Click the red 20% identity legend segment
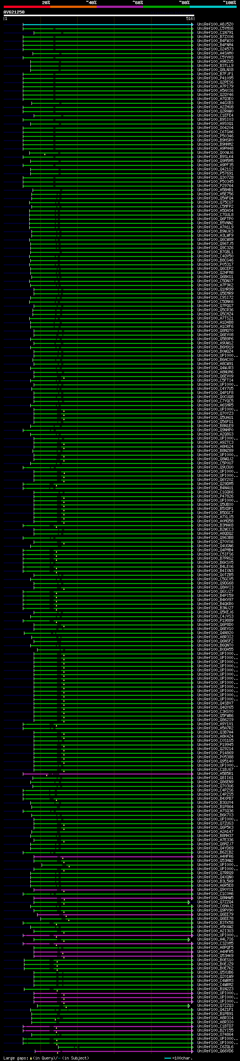Viewport: 240px width, 1061px height. [27, 7]
